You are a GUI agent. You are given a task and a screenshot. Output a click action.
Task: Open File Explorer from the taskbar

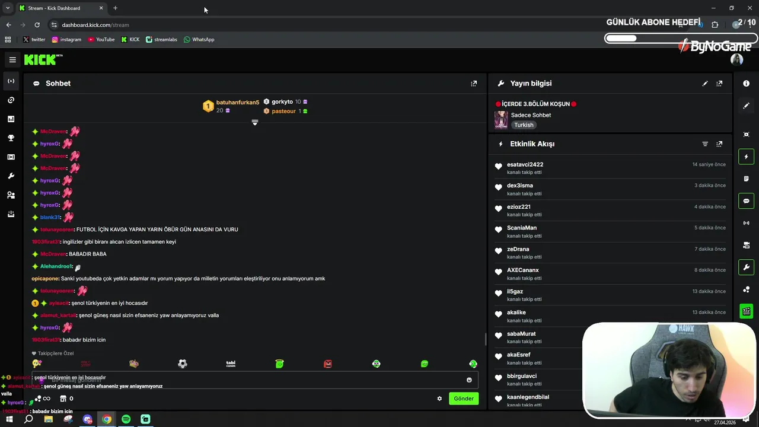coord(49,419)
